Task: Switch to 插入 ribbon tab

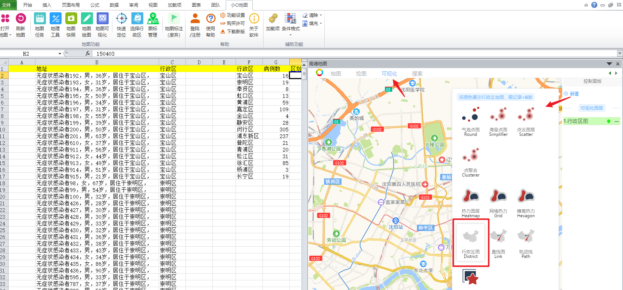Action: tap(47, 5)
